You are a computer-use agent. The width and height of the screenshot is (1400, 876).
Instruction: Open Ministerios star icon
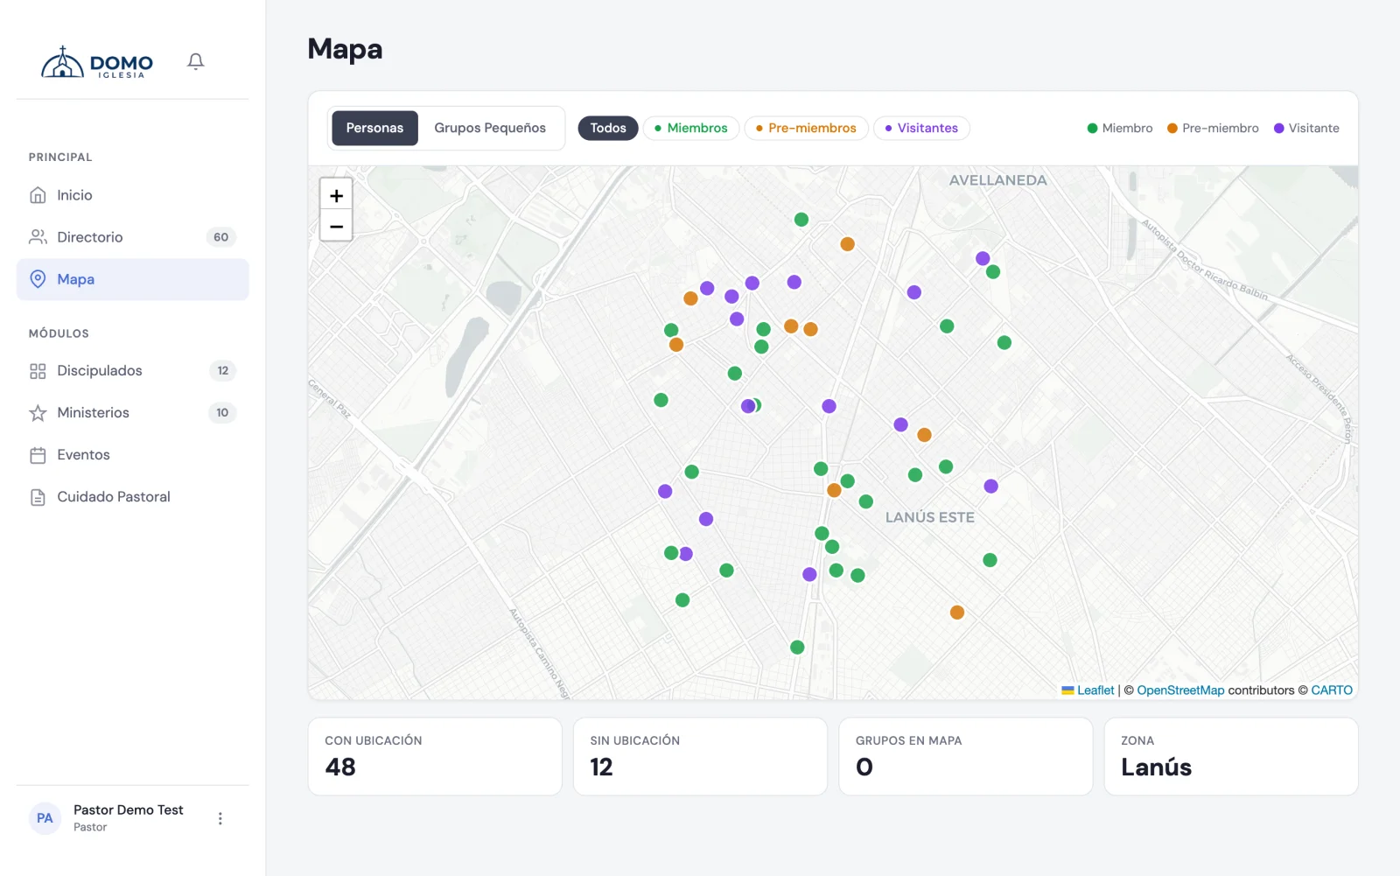[38, 413]
